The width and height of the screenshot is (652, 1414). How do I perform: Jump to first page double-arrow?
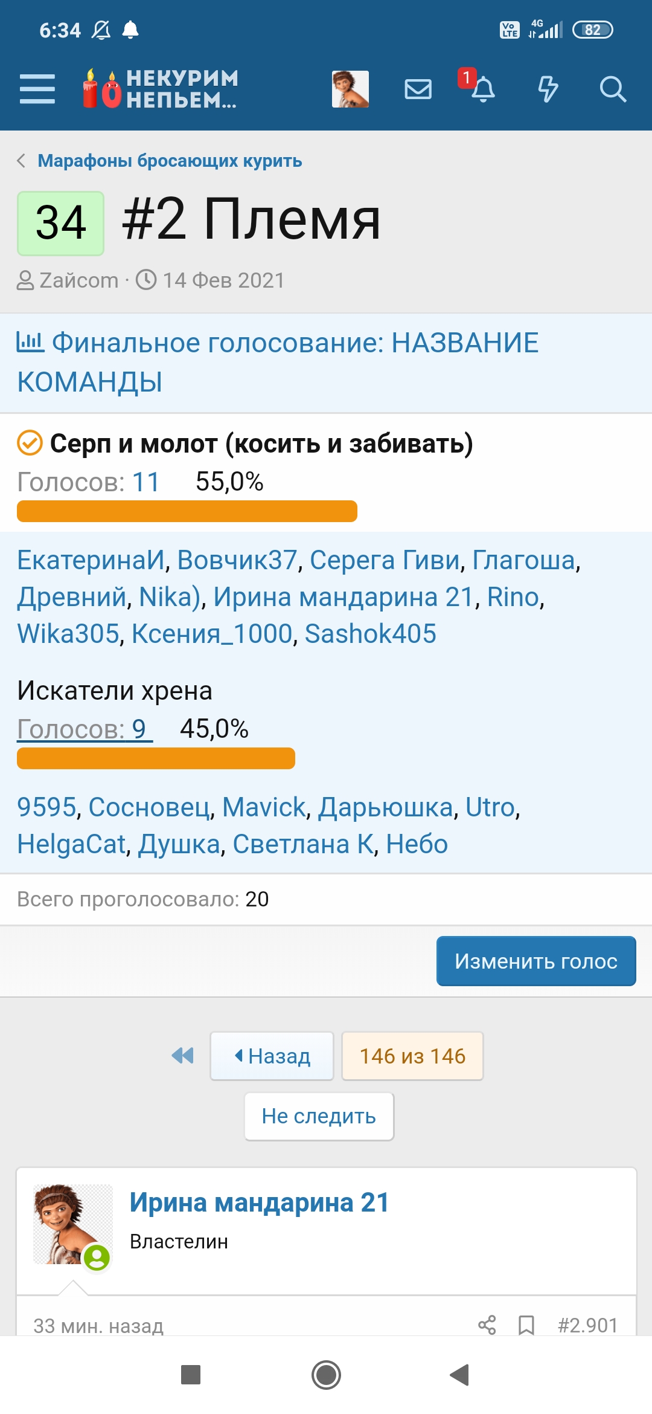(182, 1056)
